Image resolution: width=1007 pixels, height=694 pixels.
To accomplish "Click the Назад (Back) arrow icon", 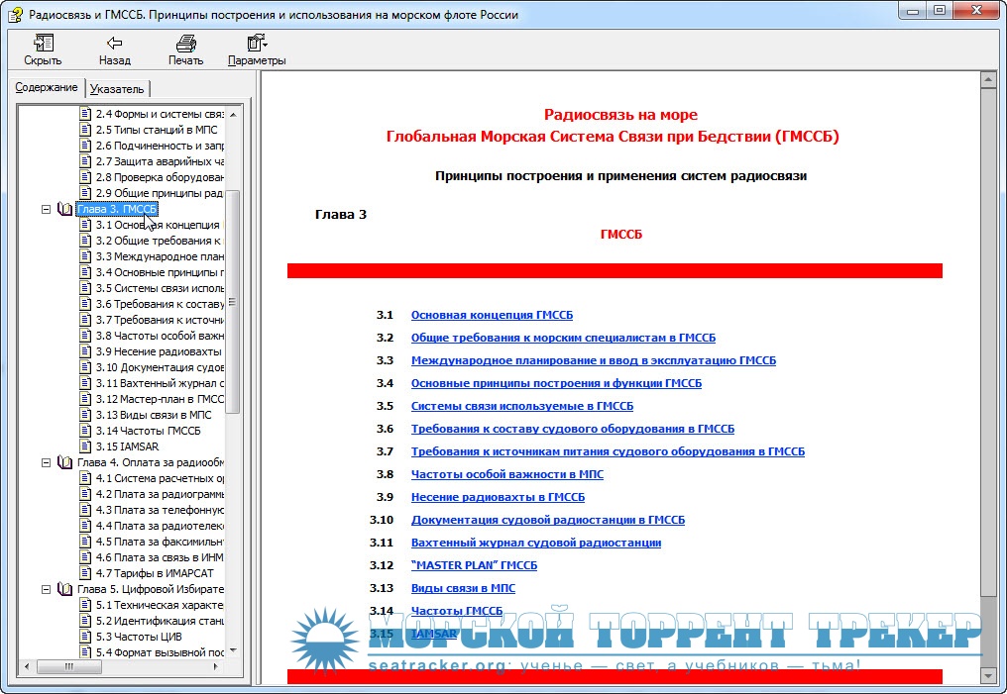I will (x=114, y=43).
